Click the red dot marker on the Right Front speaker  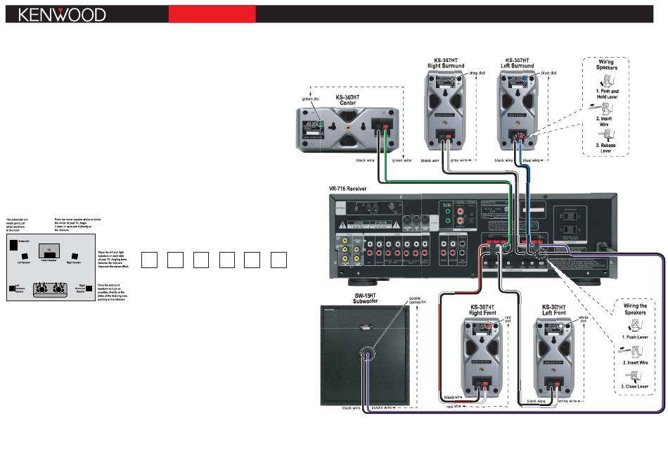[x=489, y=327]
